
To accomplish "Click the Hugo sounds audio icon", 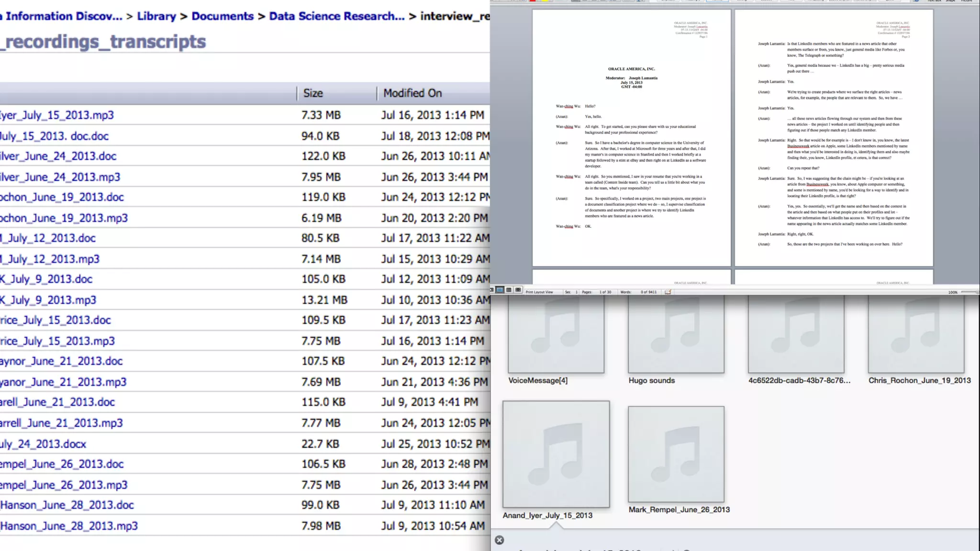I will pos(676,335).
